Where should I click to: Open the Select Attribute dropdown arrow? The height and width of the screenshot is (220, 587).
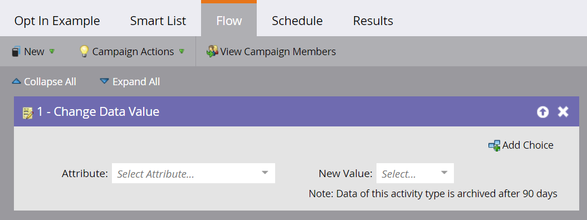click(x=265, y=173)
